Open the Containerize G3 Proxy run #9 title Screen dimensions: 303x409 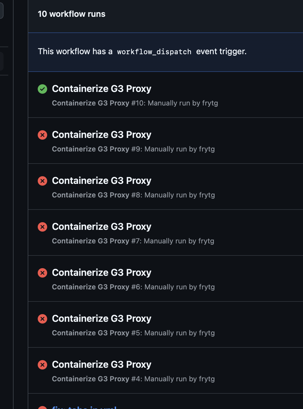tap(102, 135)
